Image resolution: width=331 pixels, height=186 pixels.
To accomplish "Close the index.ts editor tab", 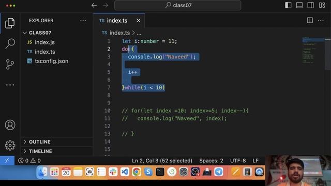I will (138, 21).
